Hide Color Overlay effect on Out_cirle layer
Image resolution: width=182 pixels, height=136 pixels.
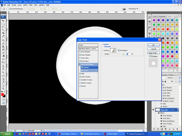[161, 124]
